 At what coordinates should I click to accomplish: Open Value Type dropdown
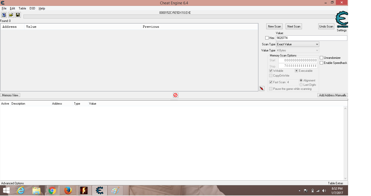pyautogui.click(x=298, y=50)
